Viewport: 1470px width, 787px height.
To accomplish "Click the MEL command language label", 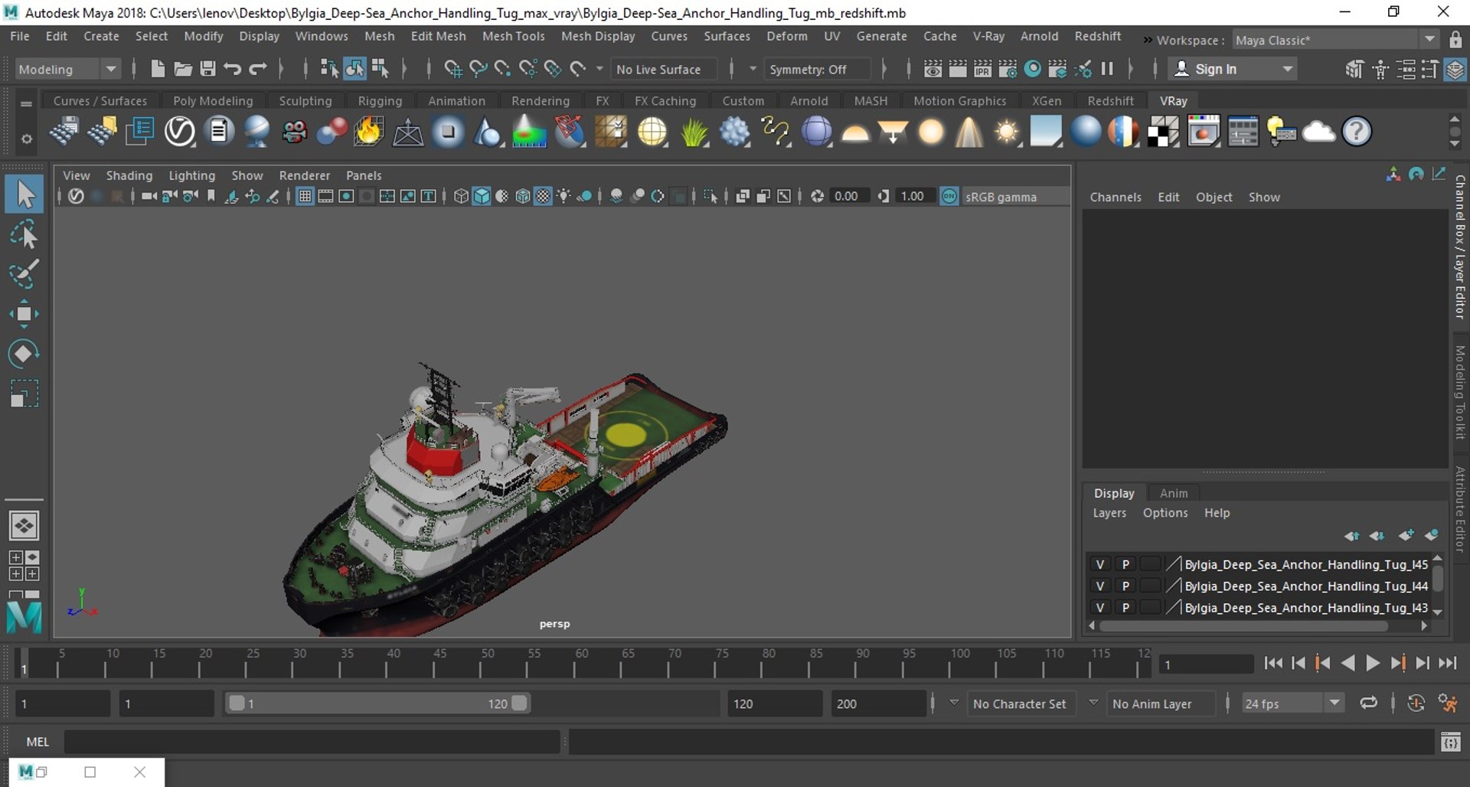I will click(x=38, y=741).
